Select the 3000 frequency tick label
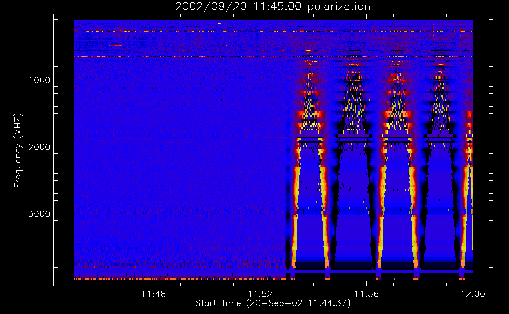 39,214
